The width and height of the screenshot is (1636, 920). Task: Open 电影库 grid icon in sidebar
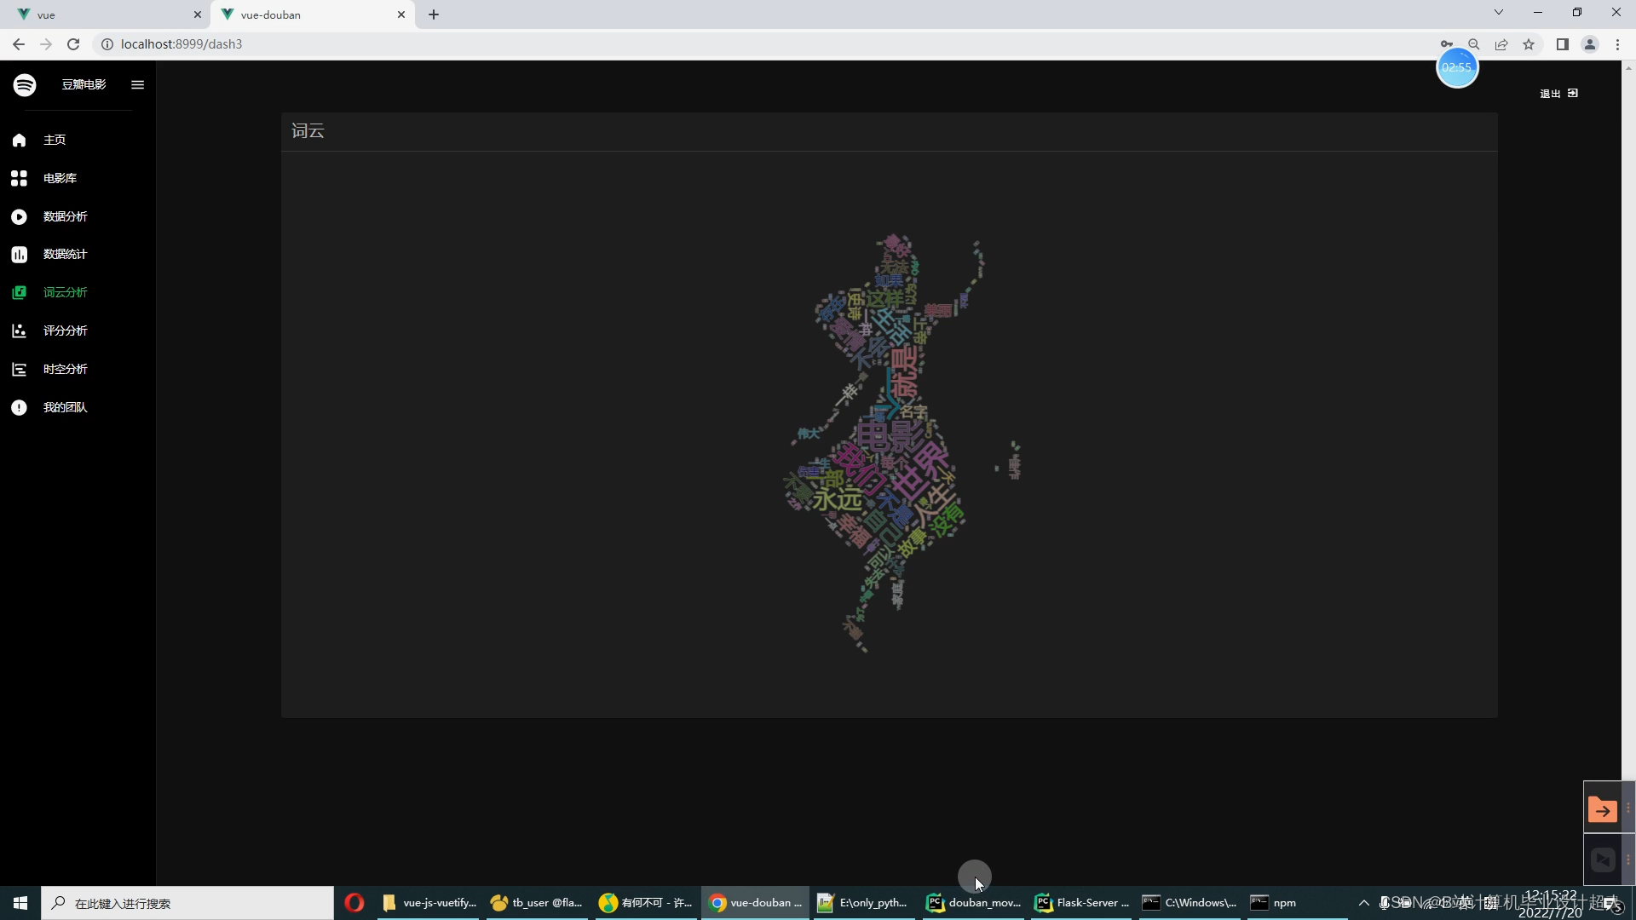(x=19, y=178)
